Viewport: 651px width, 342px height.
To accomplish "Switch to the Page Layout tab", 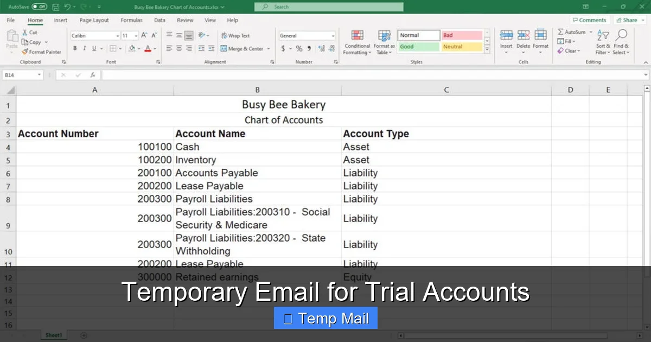I will coord(94,20).
